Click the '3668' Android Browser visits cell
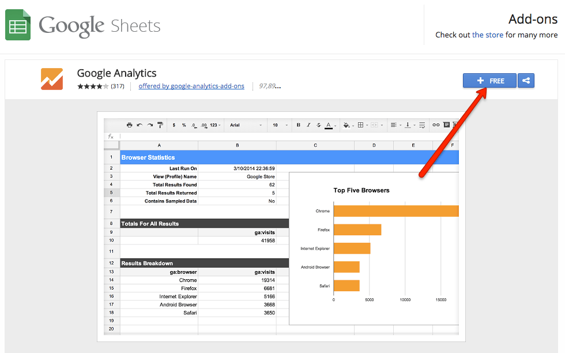Screen dimensions: 565x353 [237, 305]
